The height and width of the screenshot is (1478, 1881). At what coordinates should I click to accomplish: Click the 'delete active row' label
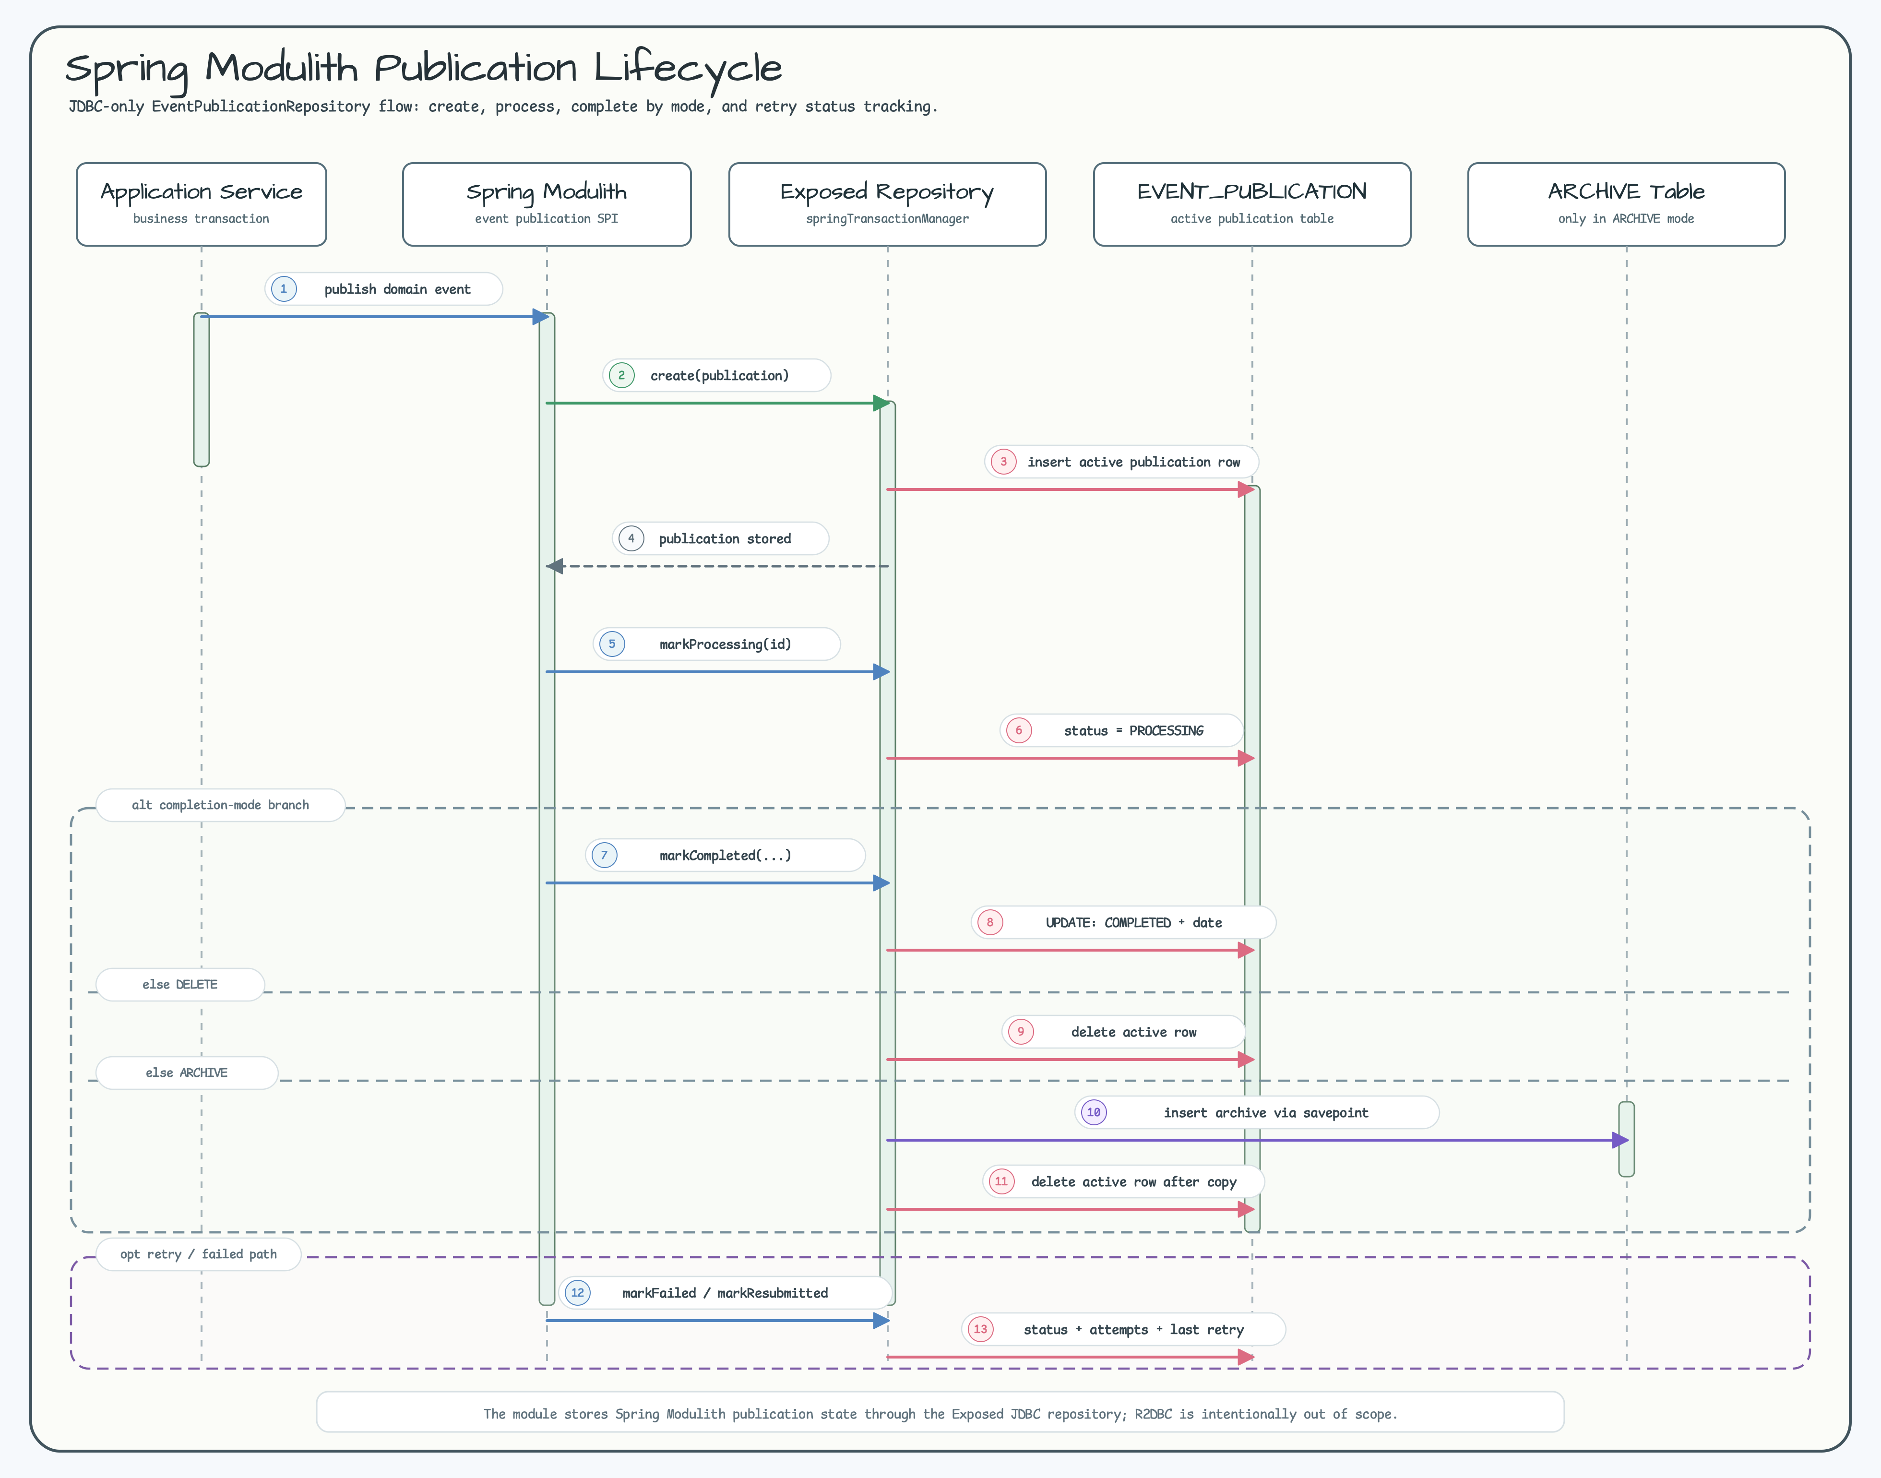point(1123,1032)
